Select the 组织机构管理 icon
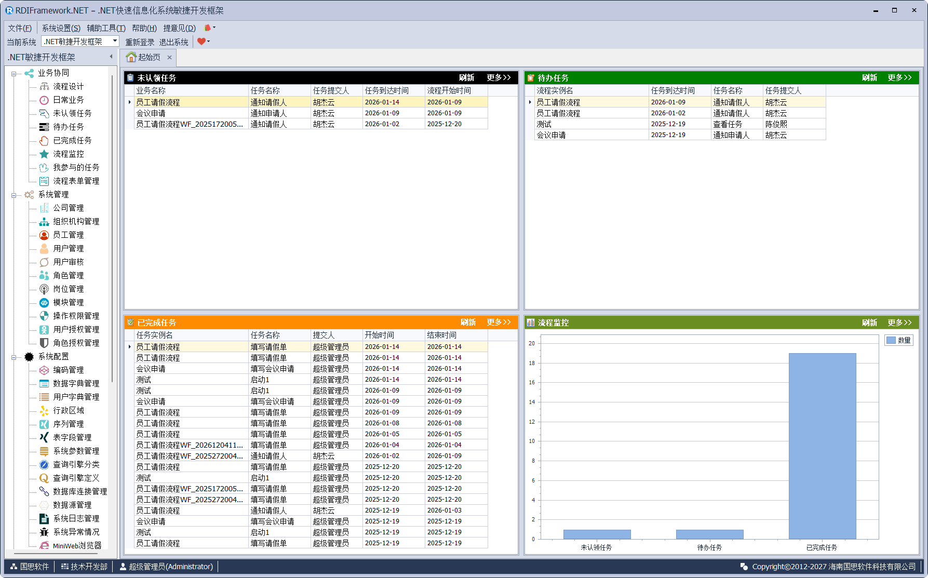 coord(44,221)
